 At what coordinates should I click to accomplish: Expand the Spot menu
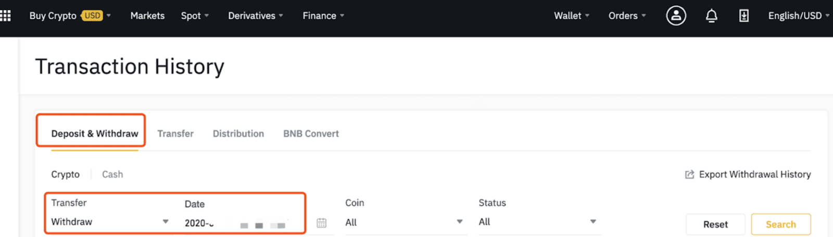click(x=195, y=16)
